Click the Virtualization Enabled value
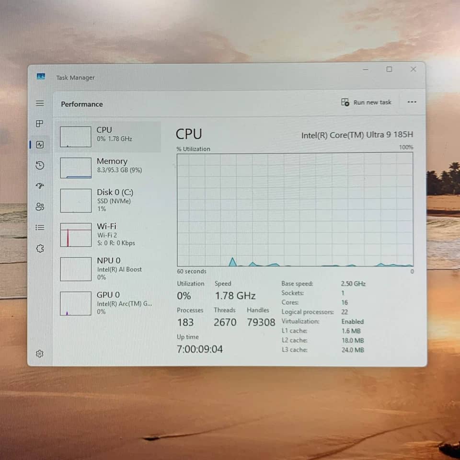This screenshot has width=460, height=460. click(352, 322)
